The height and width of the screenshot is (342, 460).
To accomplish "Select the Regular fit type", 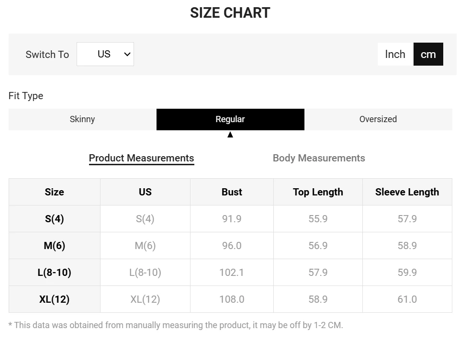I will point(230,119).
